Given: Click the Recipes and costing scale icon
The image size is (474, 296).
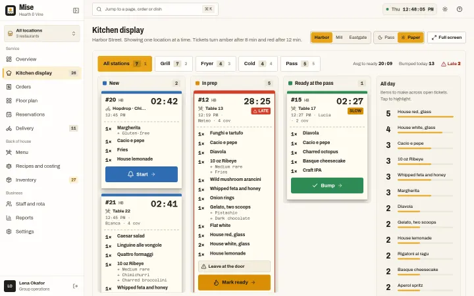Looking at the screenshot, I should 9,166.
